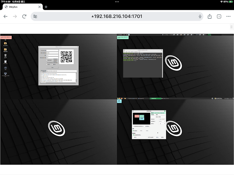The height and width of the screenshot is (175, 234).
Task: Click the Access code field in Weylus window
Action: [x=52, y=51]
